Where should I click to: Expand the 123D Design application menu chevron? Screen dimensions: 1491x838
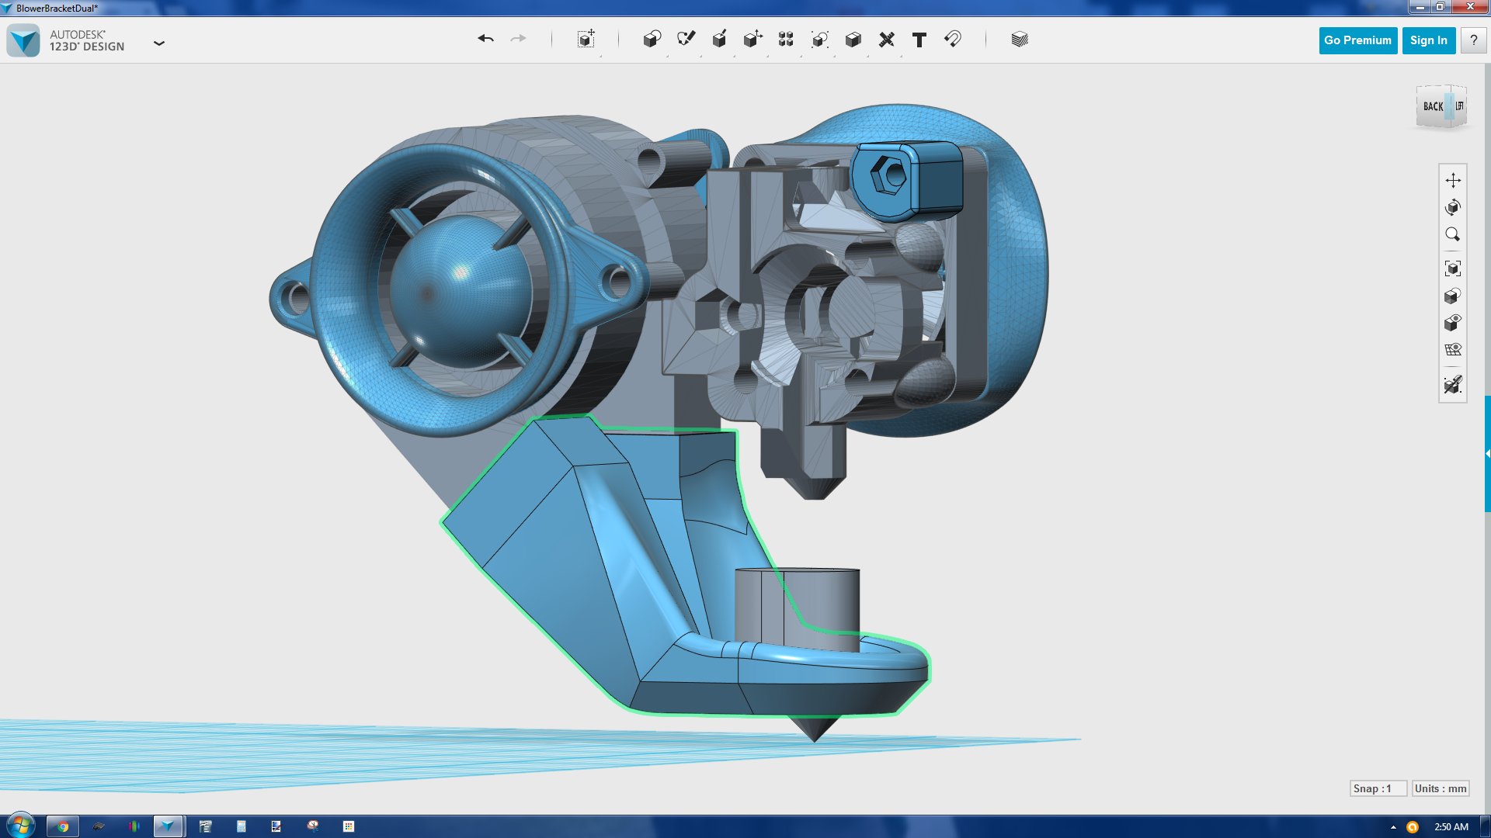pyautogui.click(x=159, y=43)
